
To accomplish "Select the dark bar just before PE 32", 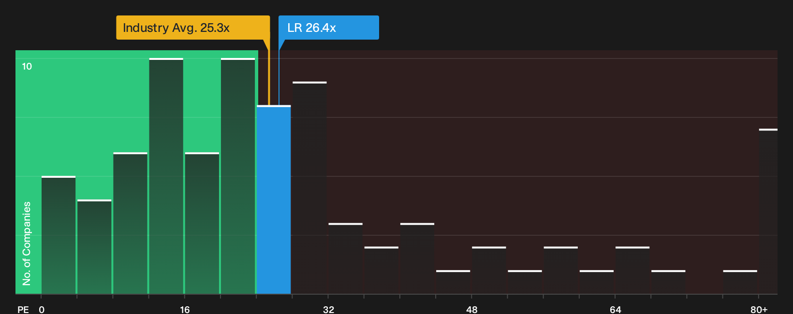I will pos(309,188).
